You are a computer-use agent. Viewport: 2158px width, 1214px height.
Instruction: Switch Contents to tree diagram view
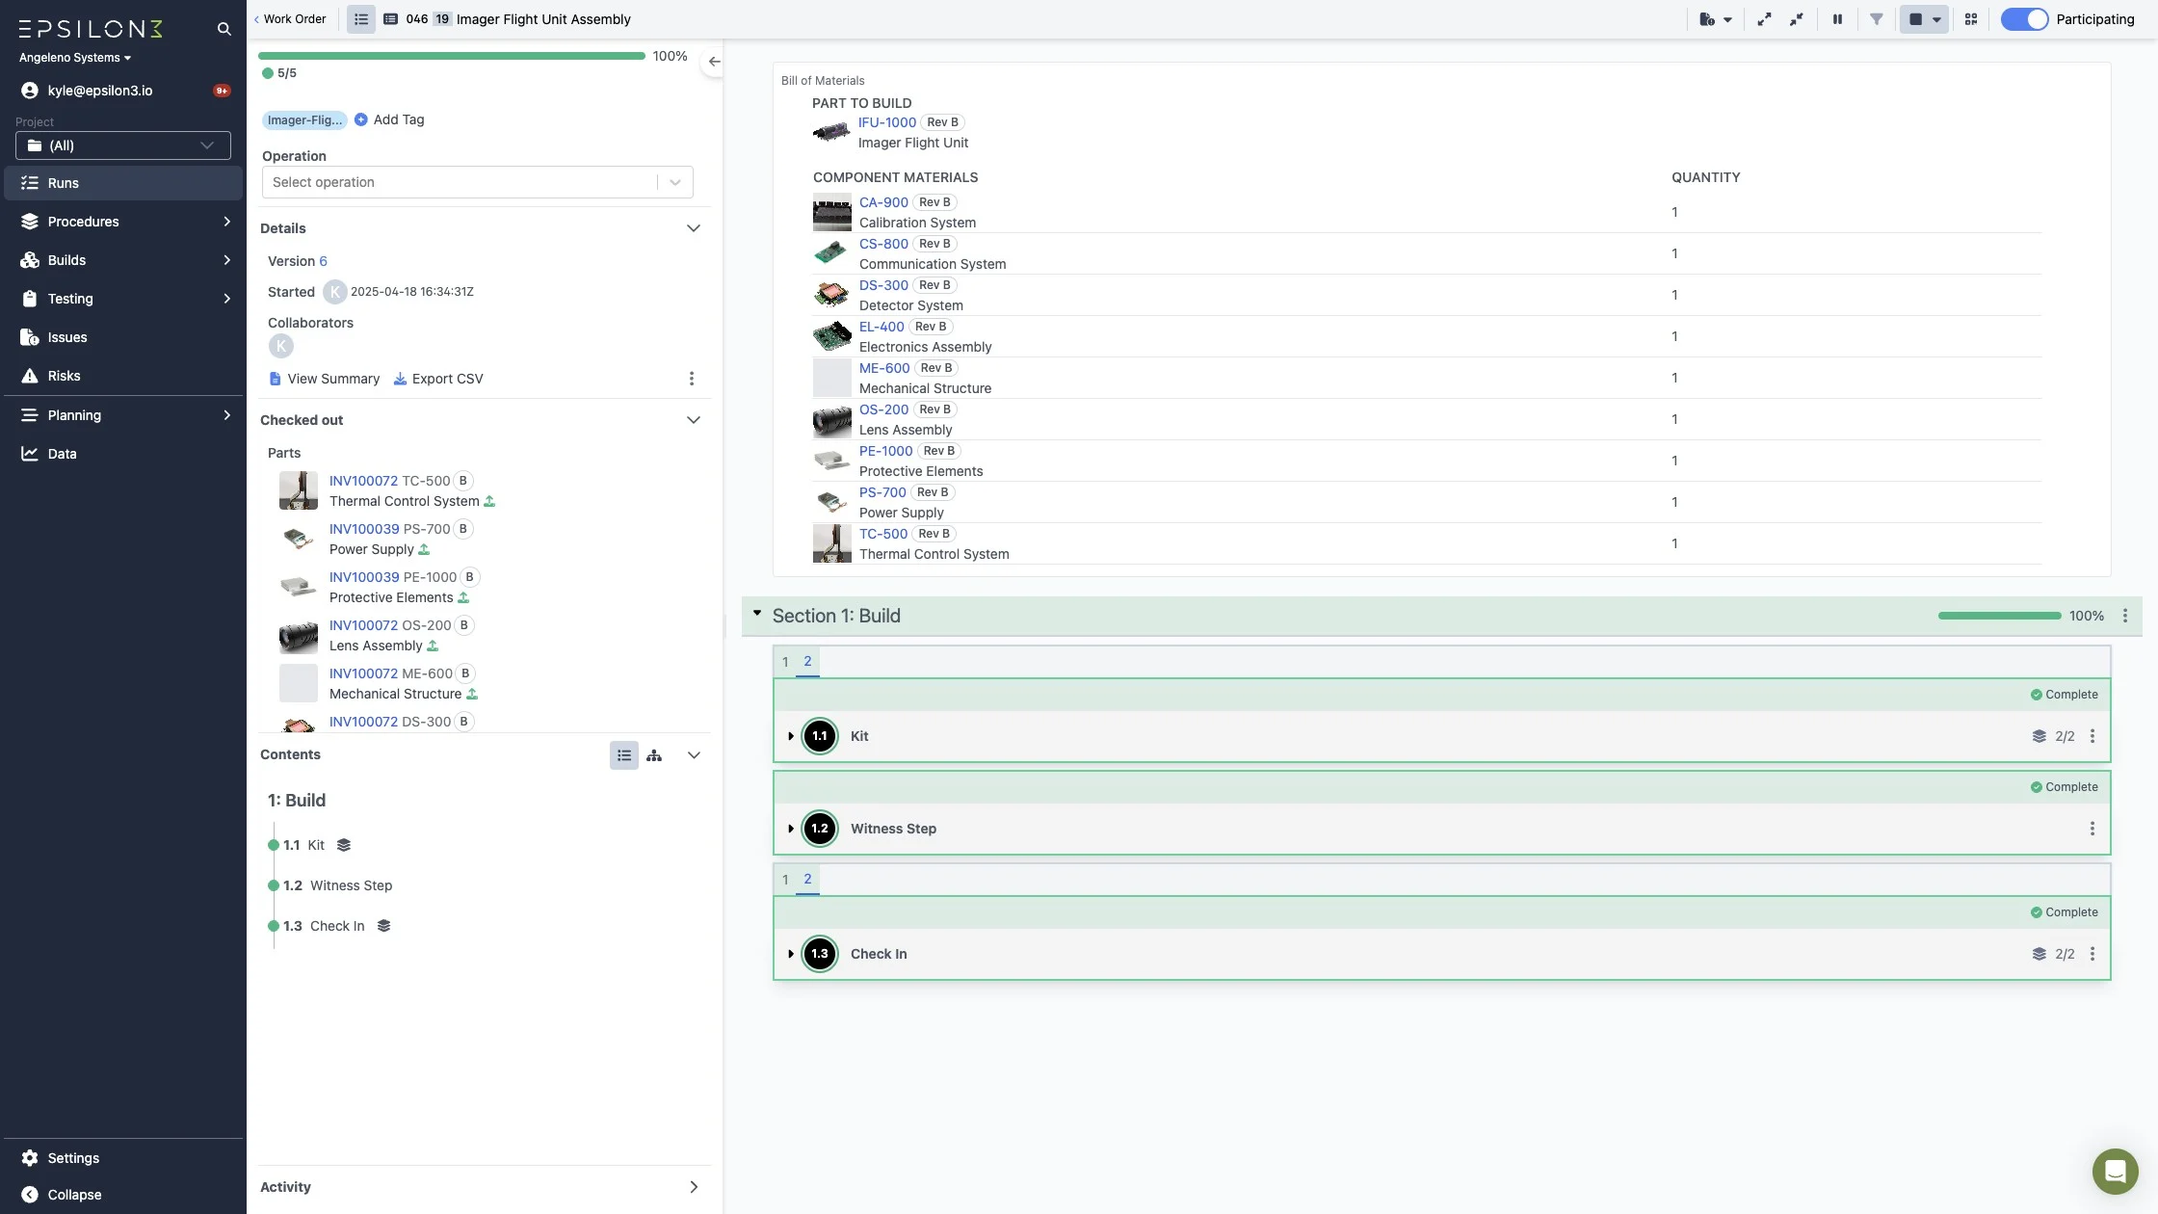pyautogui.click(x=654, y=755)
